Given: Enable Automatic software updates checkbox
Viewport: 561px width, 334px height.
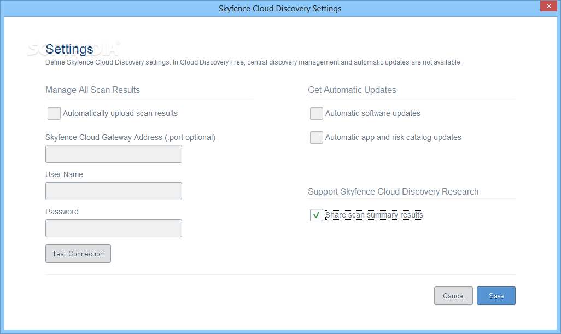Looking at the screenshot, I should (x=316, y=113).
